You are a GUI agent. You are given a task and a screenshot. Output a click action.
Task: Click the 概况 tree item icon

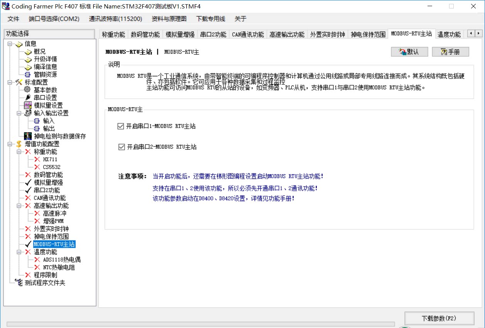pos(28,52)
